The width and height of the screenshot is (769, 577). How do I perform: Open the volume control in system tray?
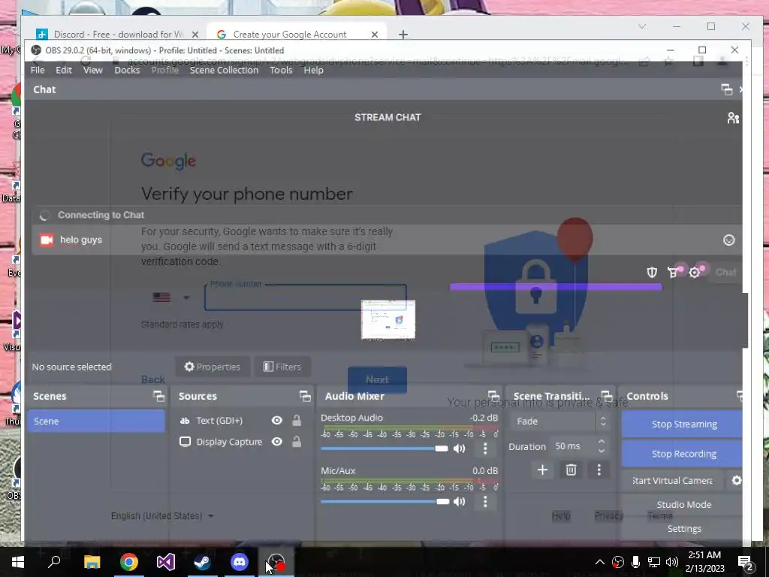coord(672,562)
